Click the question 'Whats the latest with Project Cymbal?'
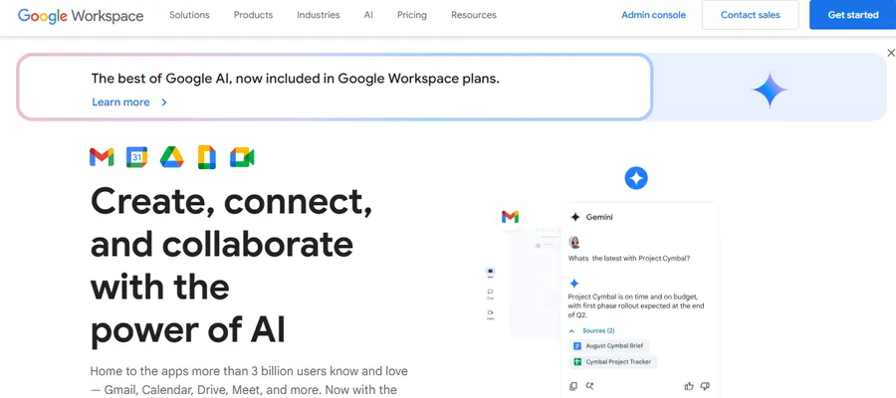Screen dimensions: 896x398 628,258
